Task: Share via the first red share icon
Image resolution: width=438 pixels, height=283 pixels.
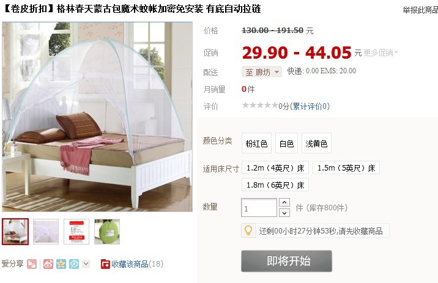Action: [32, 264]
